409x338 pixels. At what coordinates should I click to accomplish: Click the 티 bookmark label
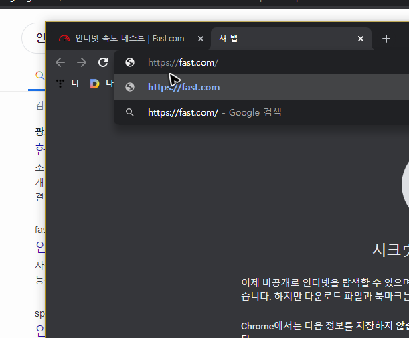(x=75, y=84)
